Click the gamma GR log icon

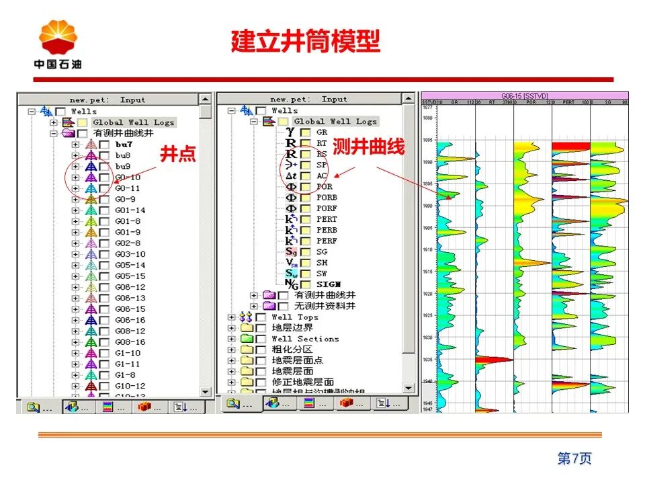tap(291, 132)
